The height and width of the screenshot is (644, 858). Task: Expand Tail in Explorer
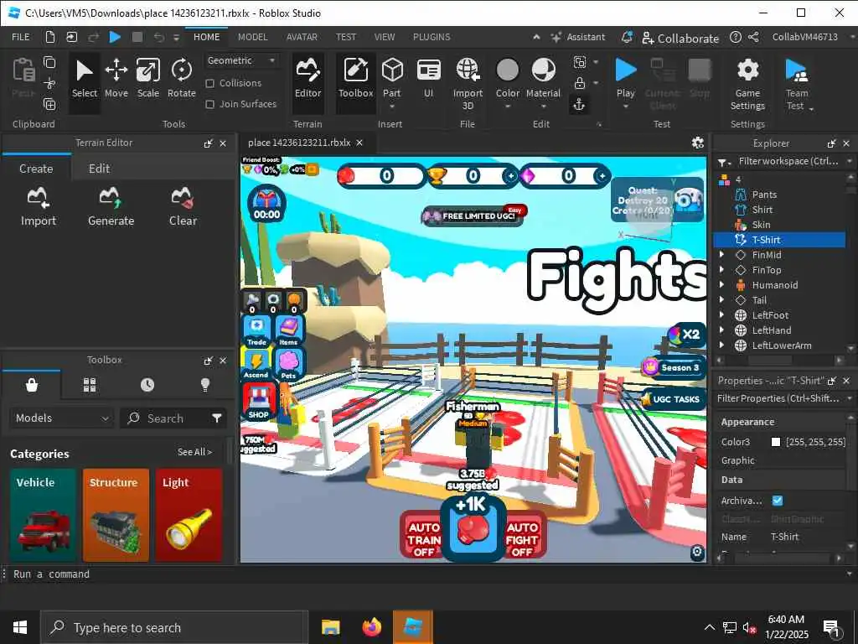(721, 300)
